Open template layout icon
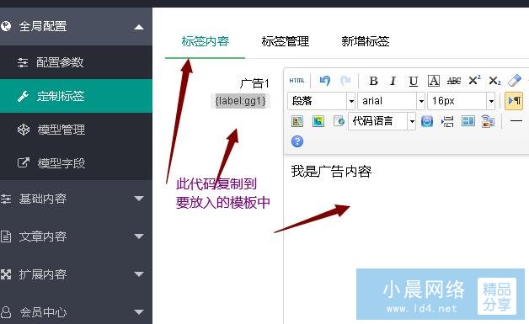The height and width of the screenshot is (324, 529). tap(468, 120)
